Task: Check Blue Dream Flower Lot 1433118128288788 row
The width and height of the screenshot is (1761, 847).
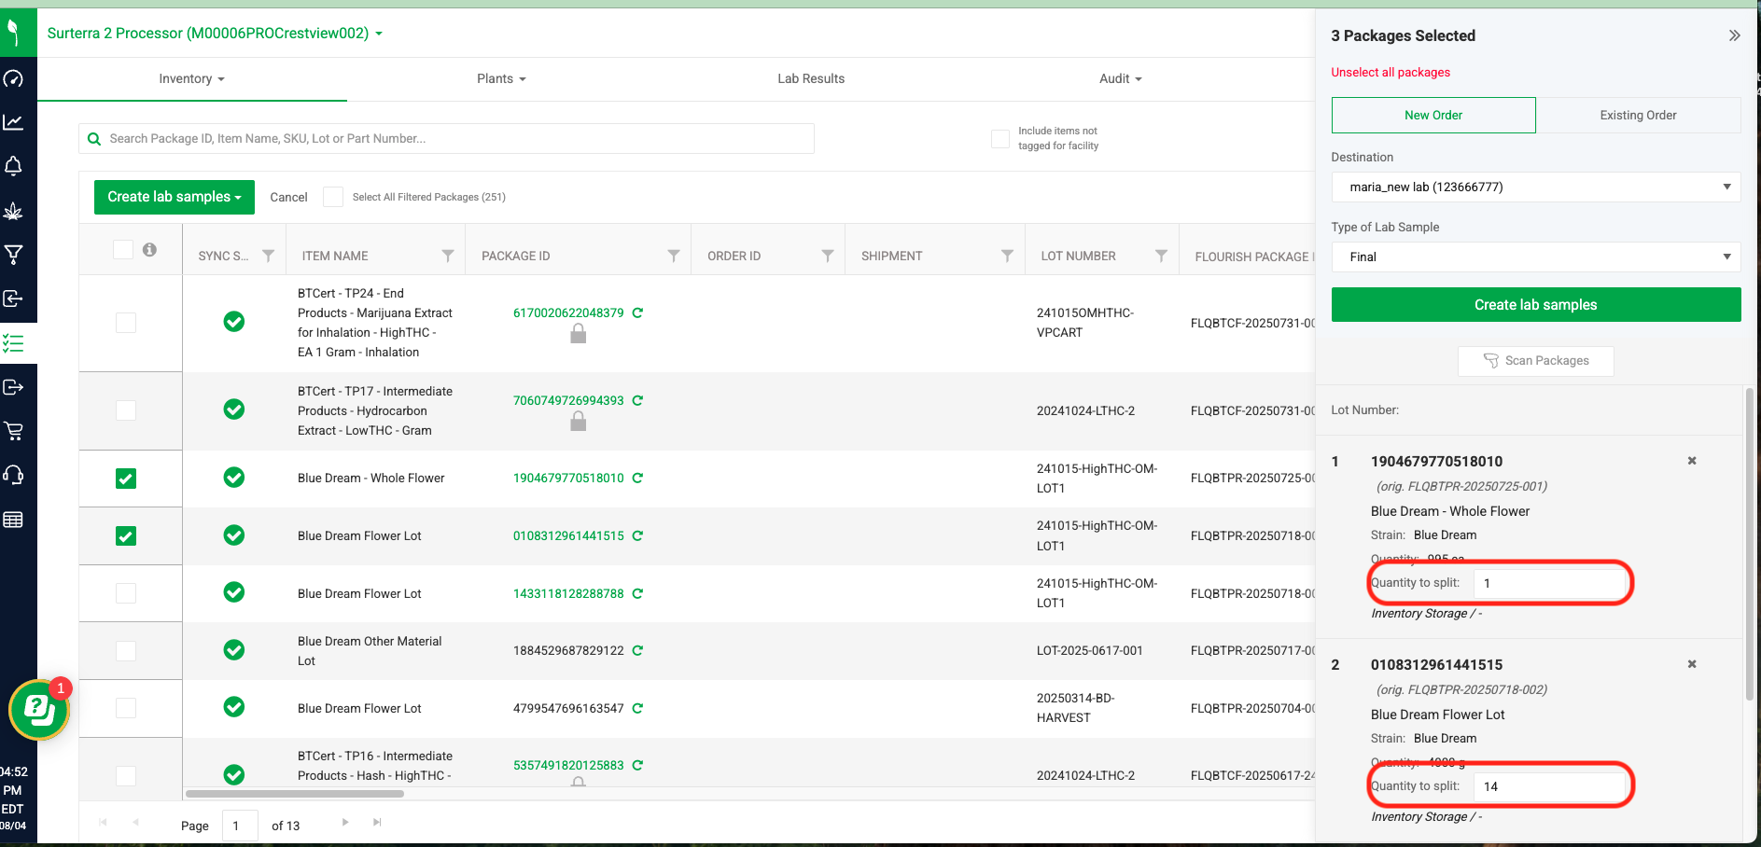Action: tap(126, 593)
